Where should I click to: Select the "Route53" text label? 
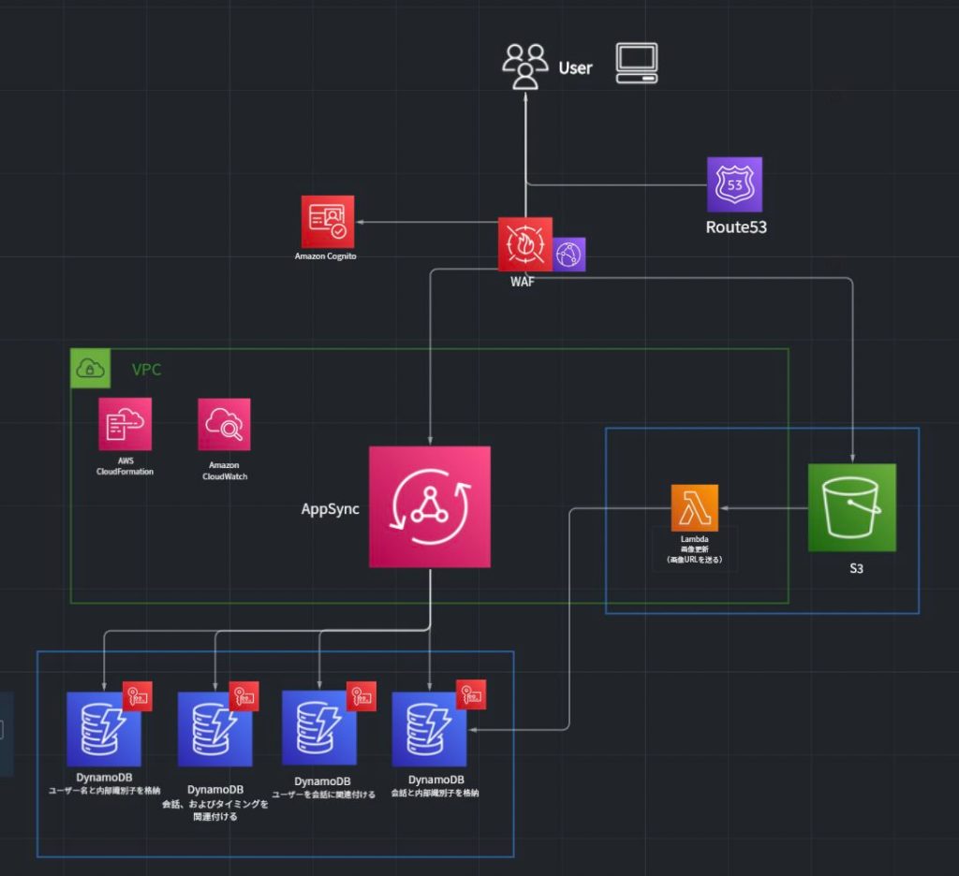pos(736,227)
